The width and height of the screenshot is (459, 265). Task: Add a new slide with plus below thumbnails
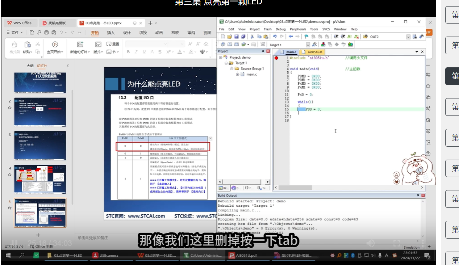(x=38, y=235)
